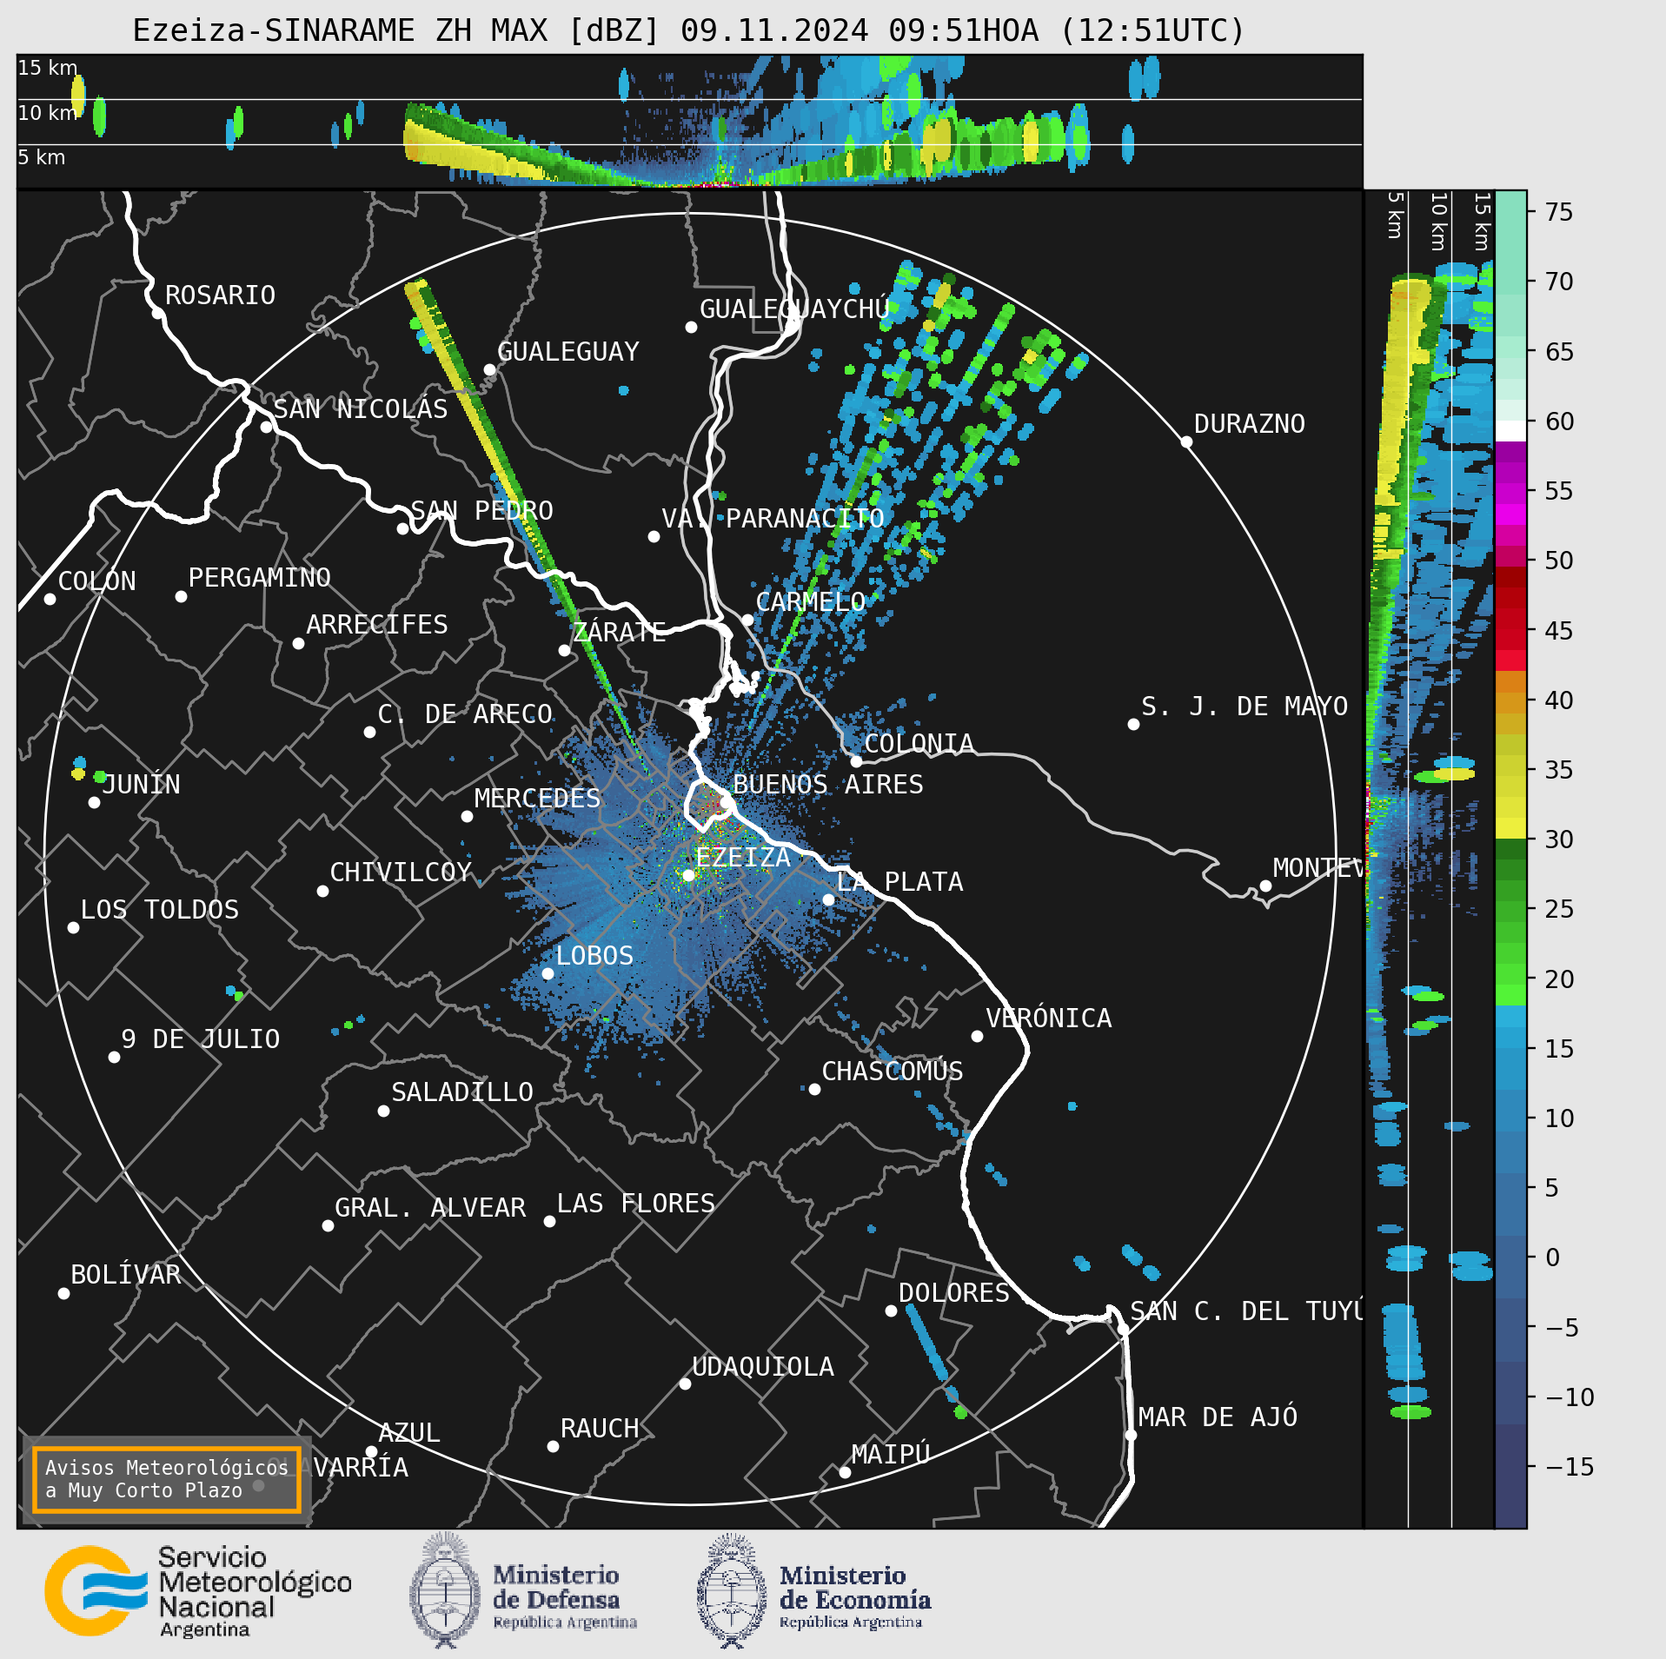
Task: Click the LOBOS city label
Action: tap(595, 956)
